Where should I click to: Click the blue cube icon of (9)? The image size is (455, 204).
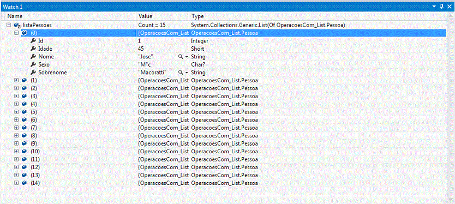(24, 143)
